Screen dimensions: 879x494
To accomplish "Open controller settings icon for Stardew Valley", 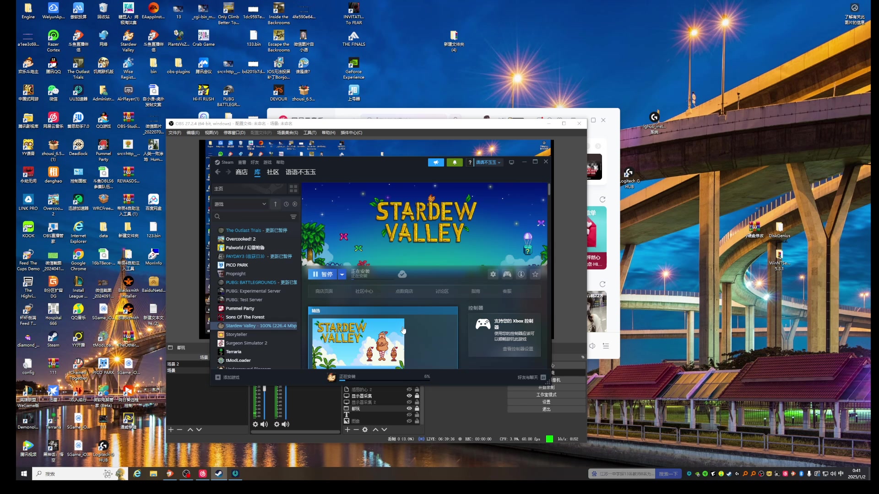I will (x=507, y=274).
